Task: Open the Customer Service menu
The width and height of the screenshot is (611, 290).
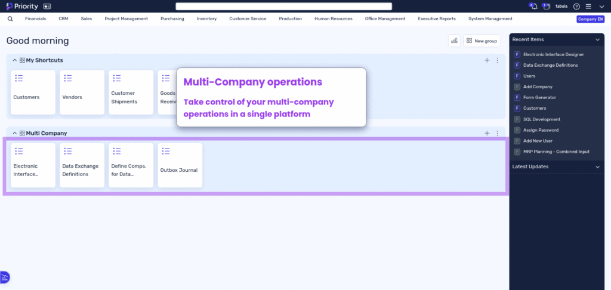Action: (x=248, y=18)
